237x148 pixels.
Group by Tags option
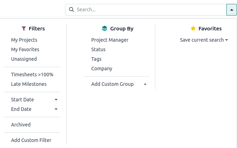[96, 59]
